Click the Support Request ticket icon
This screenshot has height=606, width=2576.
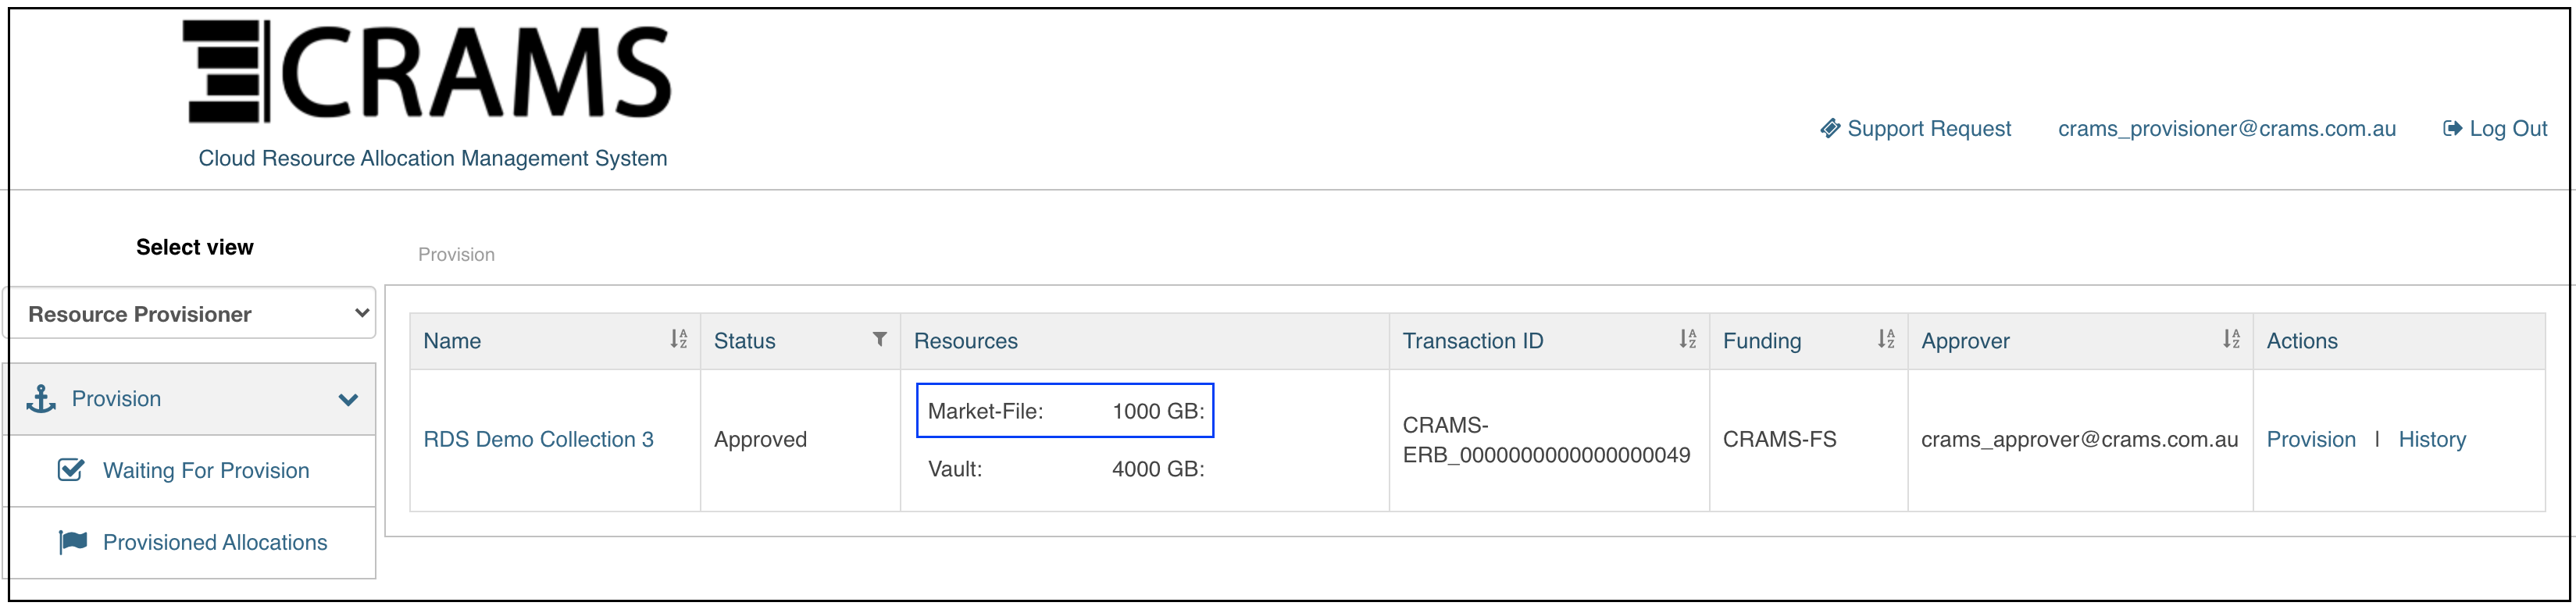pos(1829,128)
